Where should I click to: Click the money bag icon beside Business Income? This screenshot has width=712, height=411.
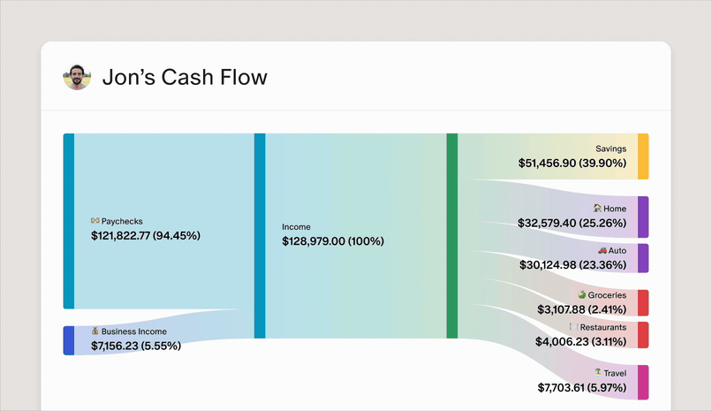click(x=95, y=331)
